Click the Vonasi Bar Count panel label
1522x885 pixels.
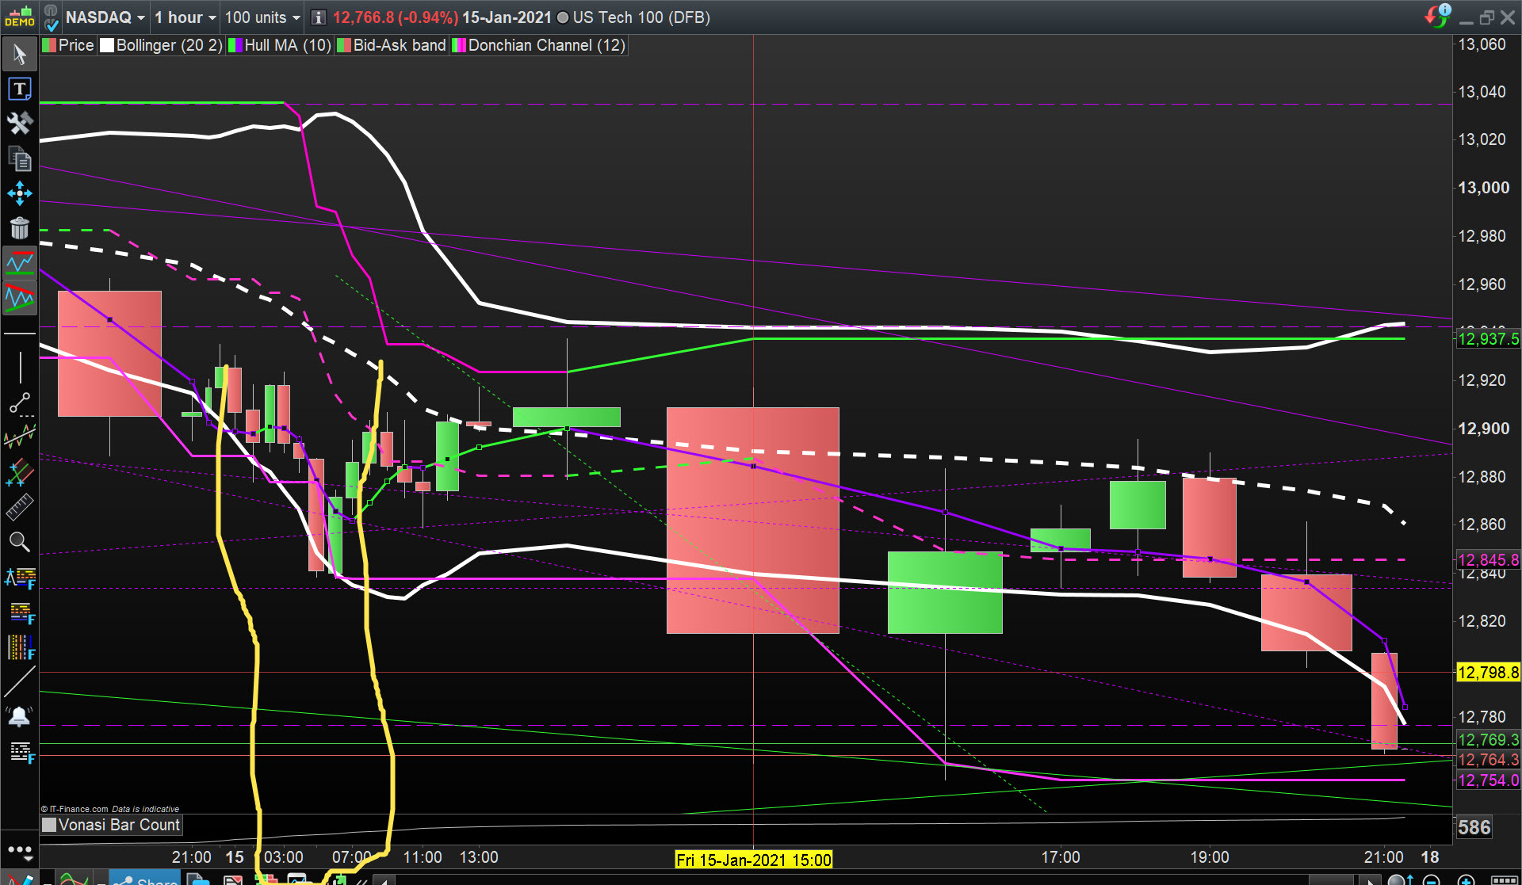pyautogui.click(x=119, y=825)
